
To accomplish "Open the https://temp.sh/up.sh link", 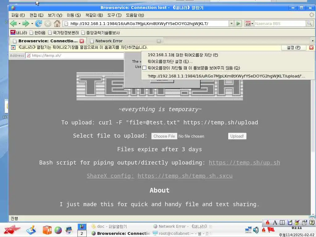I will tap(244, 163).
